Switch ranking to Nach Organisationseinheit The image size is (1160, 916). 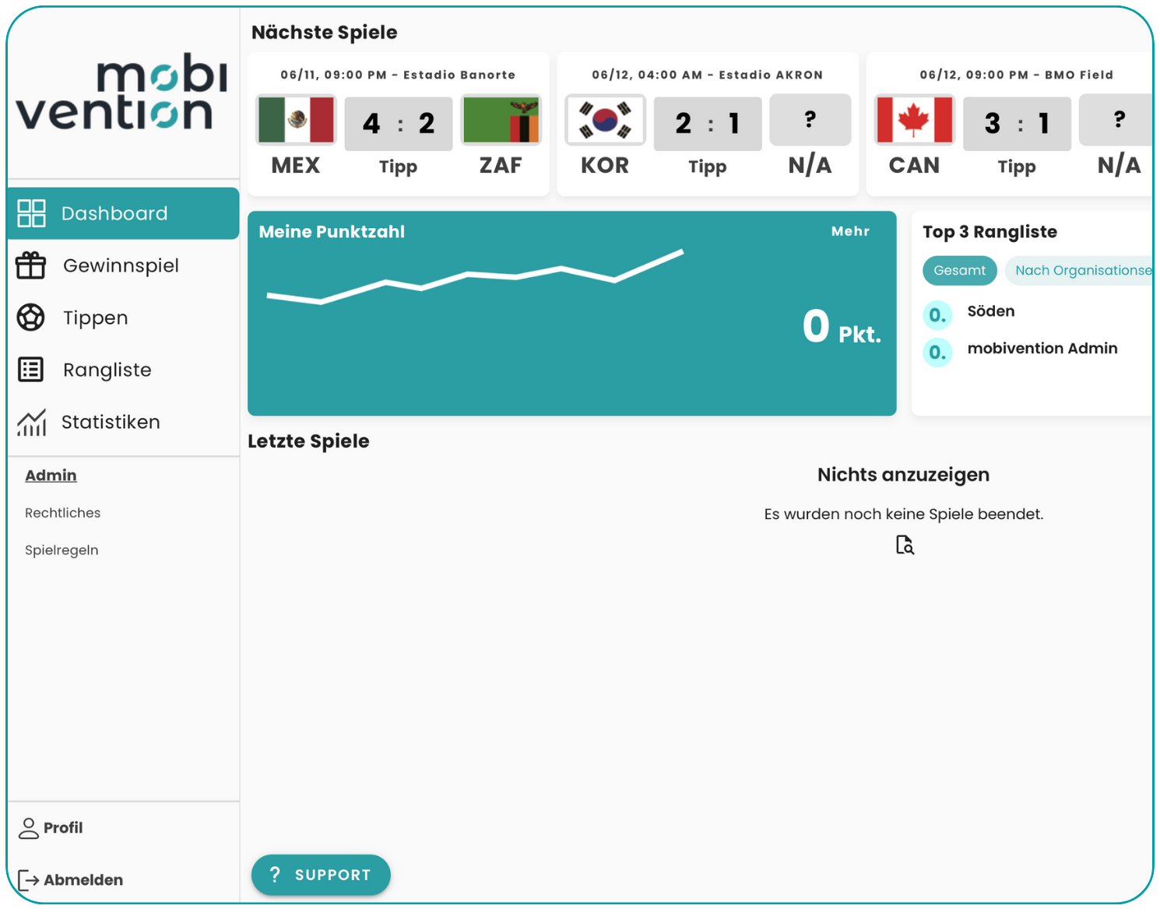coord(1082,271)
